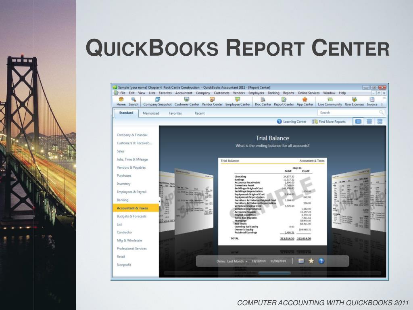Open the Employee Center
The height and width of the screenshot is (310, 413).
[x=238, y=101]
